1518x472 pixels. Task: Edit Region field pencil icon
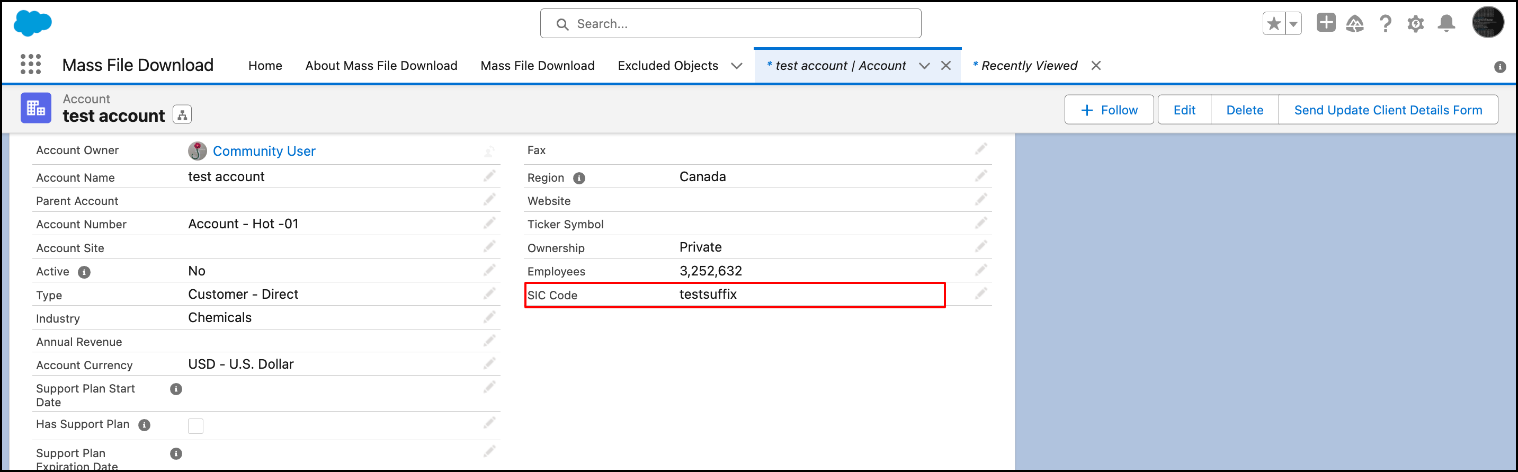980,176
